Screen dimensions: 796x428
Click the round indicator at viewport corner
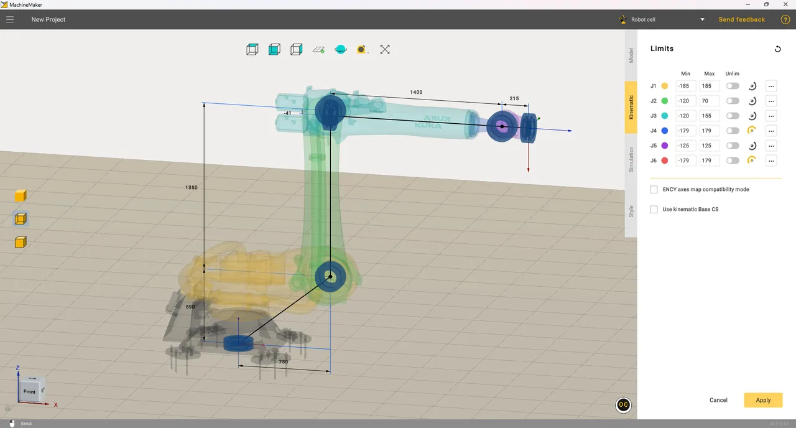(623, 405)
